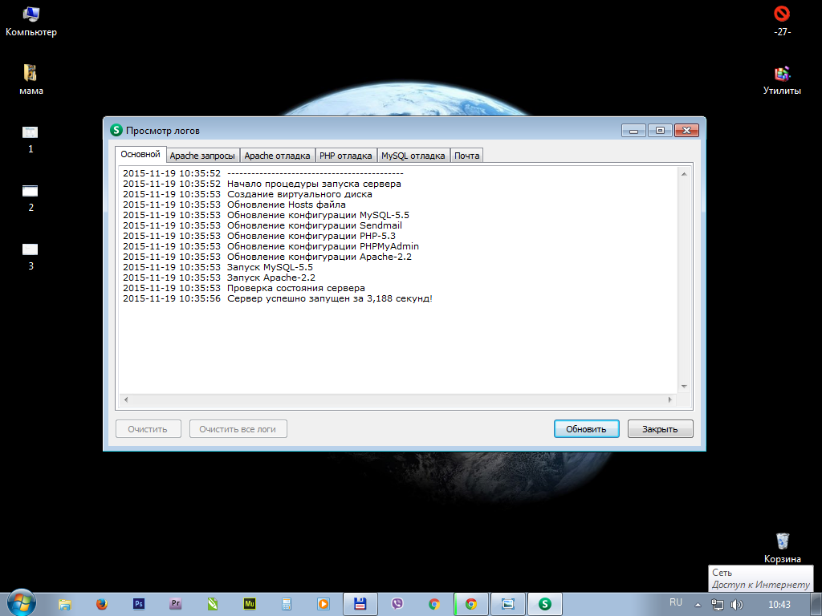This screenshot has height=616, width=822.
Task: Open the мама folder on desktop
Action: [31, 74]
